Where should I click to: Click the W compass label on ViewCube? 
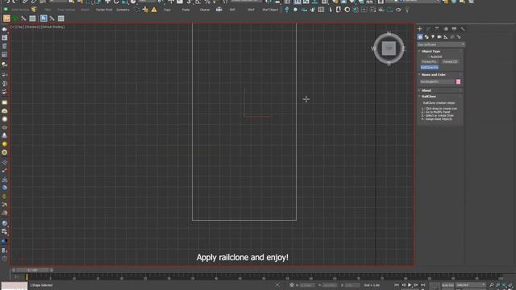[372, 48]
